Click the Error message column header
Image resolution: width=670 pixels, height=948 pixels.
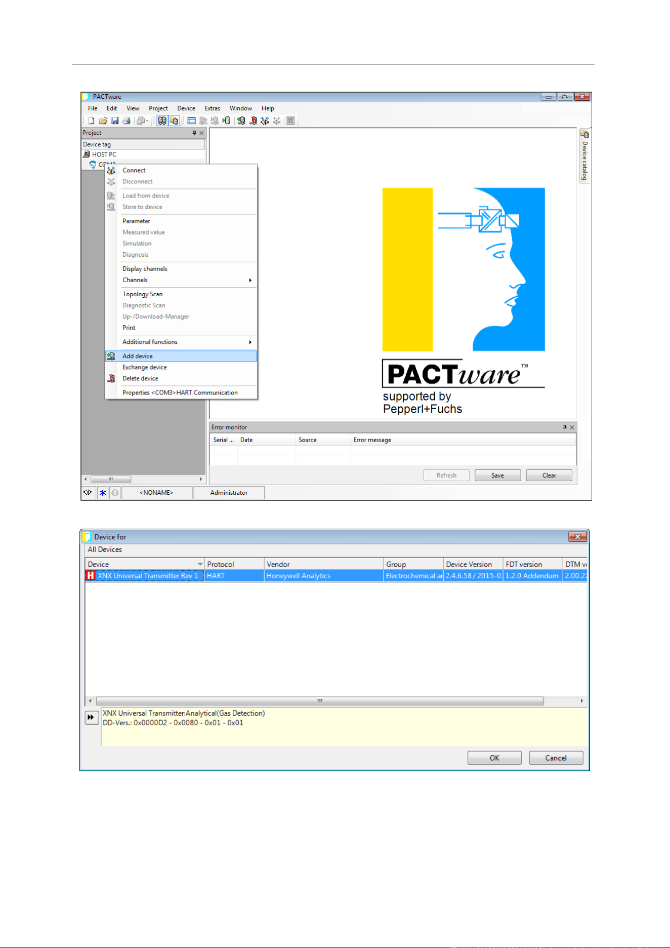pyautogui.click(x=464, y=440)
